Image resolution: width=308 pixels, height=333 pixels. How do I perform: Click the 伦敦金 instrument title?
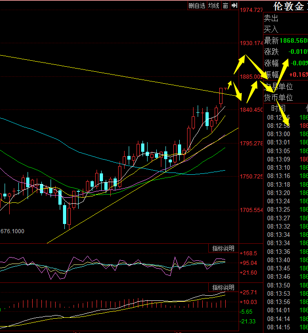(x=289, y=6)
